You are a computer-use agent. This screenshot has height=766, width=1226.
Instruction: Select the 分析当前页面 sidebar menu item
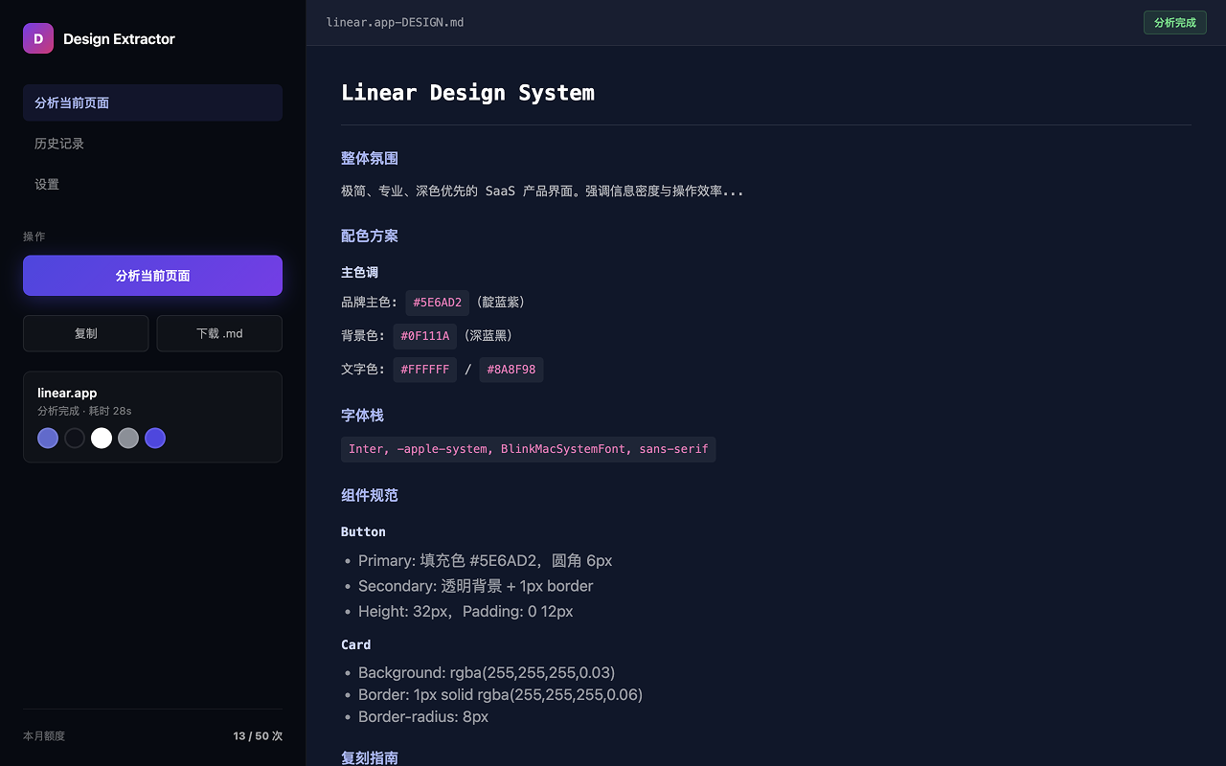pyautogui.click(x=152, y=102)
